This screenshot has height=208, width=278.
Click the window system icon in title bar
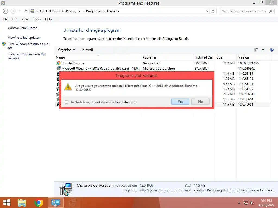2,3
